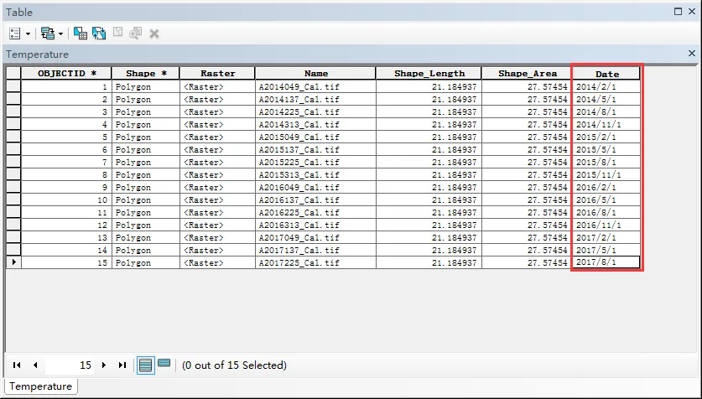Screen dimensions: 702x399
Task: Switch to the Temperature tab at bottom
Action: coord(41,386)
